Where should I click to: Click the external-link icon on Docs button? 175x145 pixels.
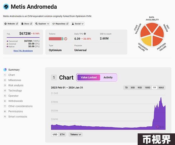[31, 24]
